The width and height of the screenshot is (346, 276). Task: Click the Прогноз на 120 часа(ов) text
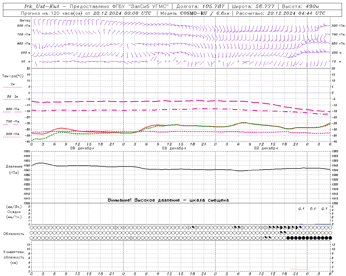pyautogui.click(x=52, y=13)
